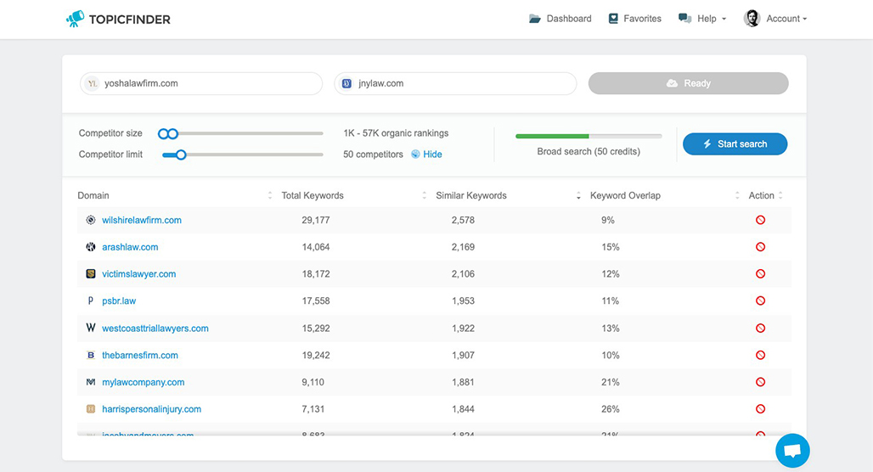Focus the yoshalawfirm.com domain input
Image resolution: width=873 pixels, height=472 pixels.
pyautogui.click(x=201, y=83)
